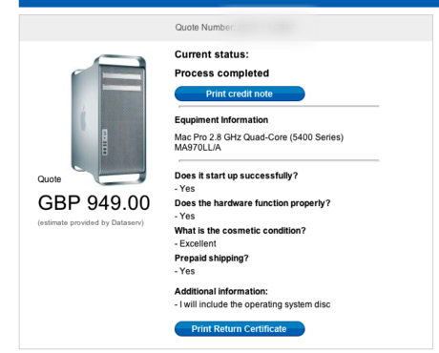This screenshot has height=353, width=439.
Task: Click the Current status heading
Action: click(212, 54)
